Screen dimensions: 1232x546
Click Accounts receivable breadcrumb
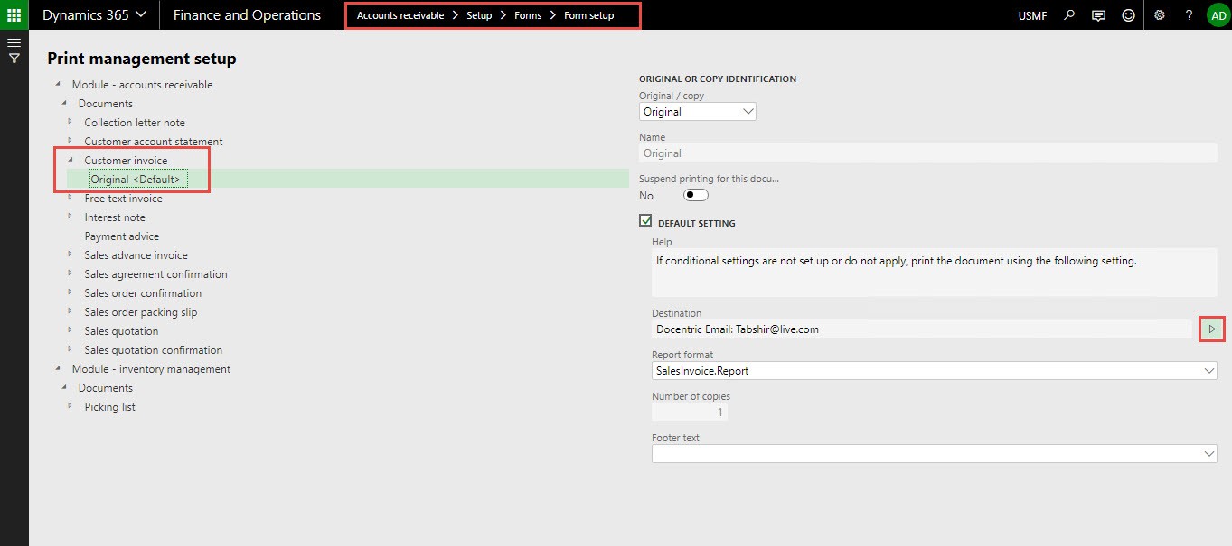coord(400,16)
